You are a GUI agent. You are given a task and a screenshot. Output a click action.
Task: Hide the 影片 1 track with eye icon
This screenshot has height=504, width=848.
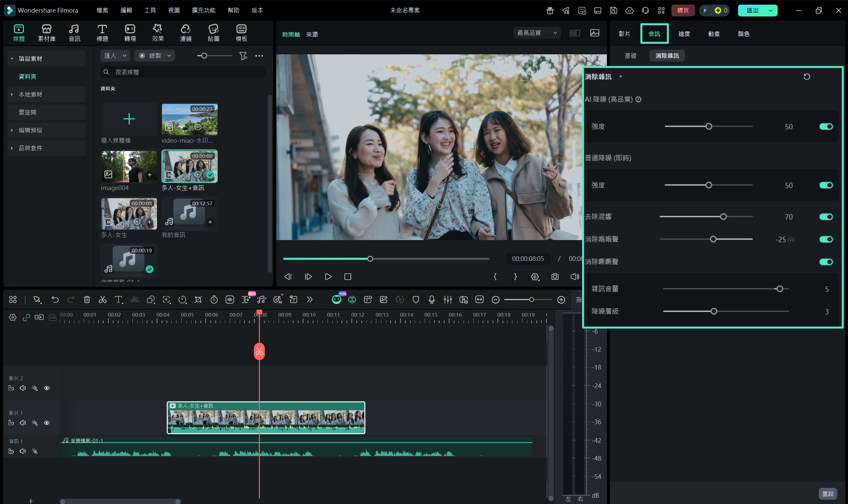47,423
